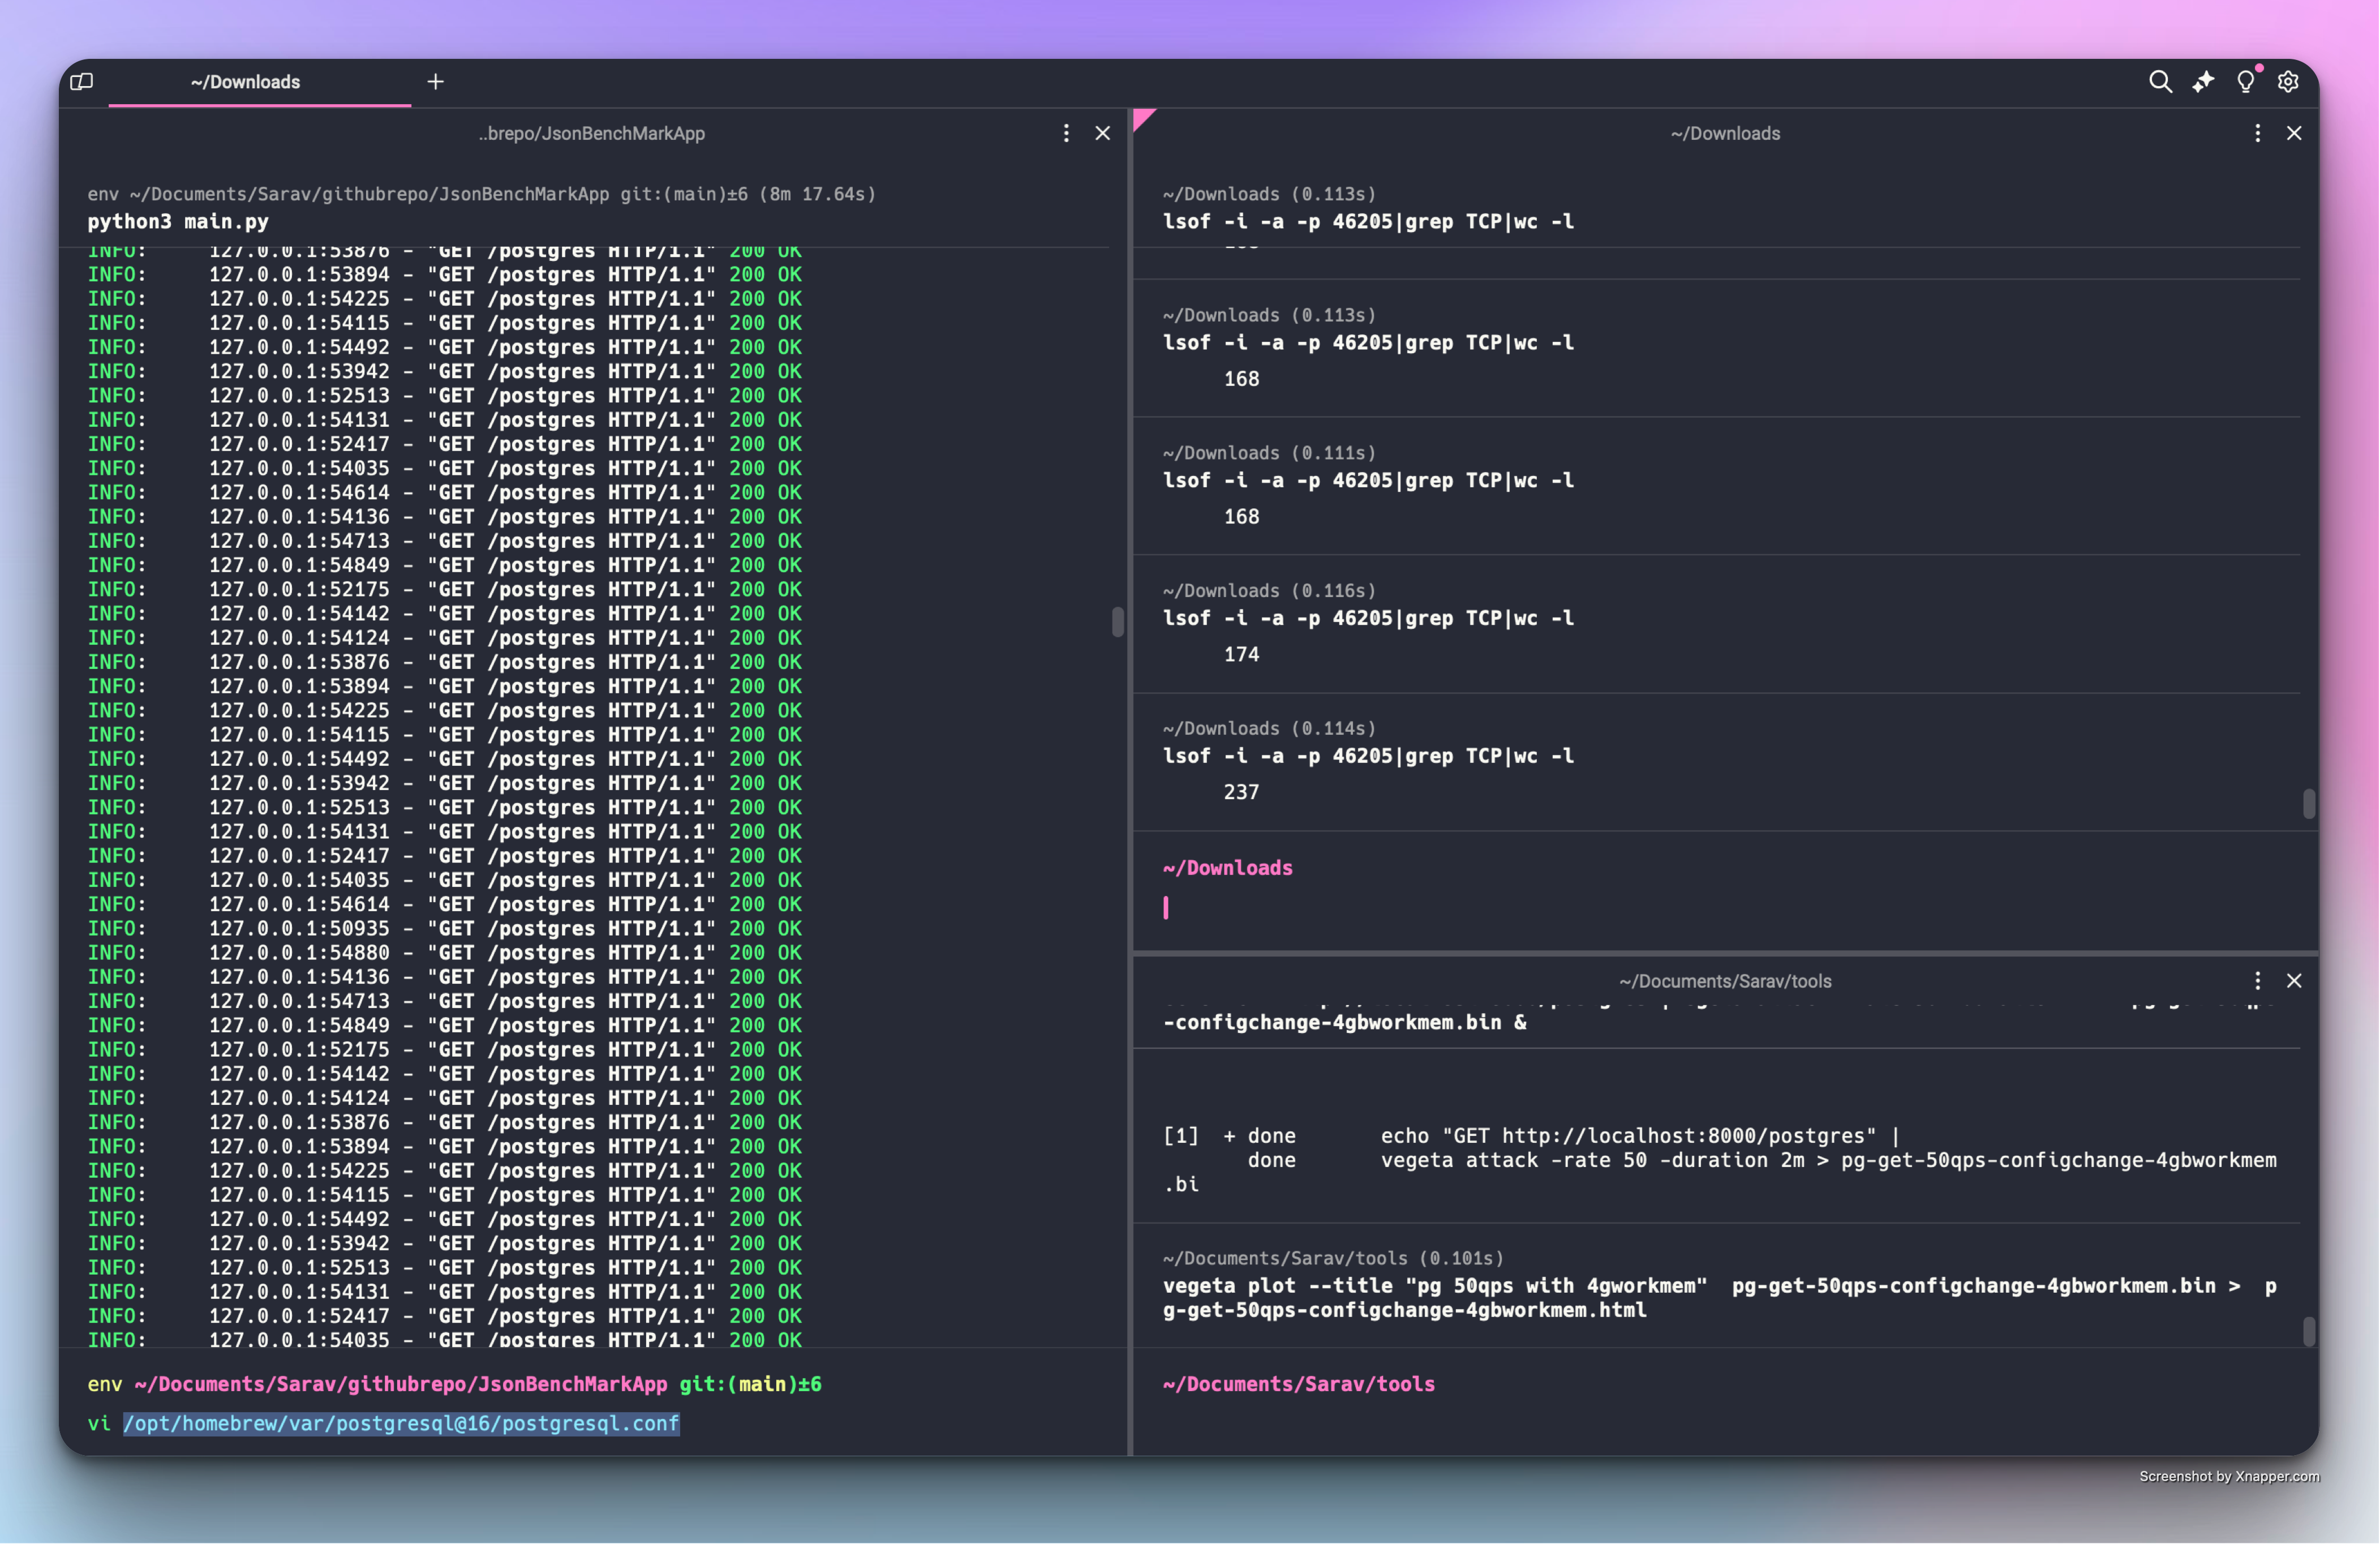
Task: Click log line for 127.0.0.1:54880
Action: [445, 952]
